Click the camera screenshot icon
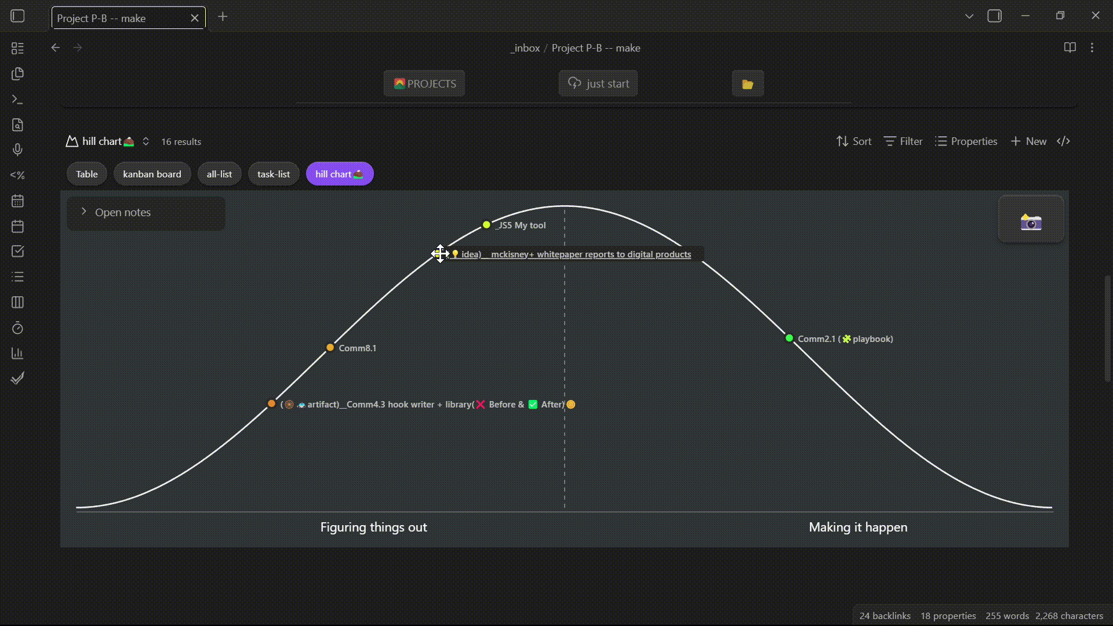Viewport: 1113px width, 626px height. coord(1031,221)
